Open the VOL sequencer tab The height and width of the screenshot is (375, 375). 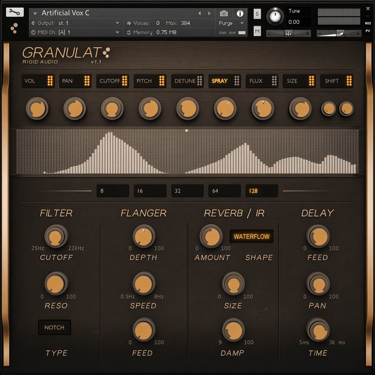point(38,81)
